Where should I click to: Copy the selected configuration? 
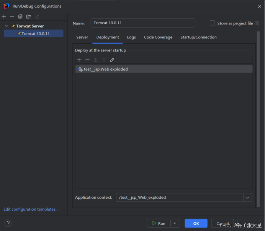[x=20, y=16]
